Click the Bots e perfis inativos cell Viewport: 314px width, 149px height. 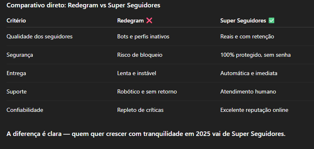point(143,36)
